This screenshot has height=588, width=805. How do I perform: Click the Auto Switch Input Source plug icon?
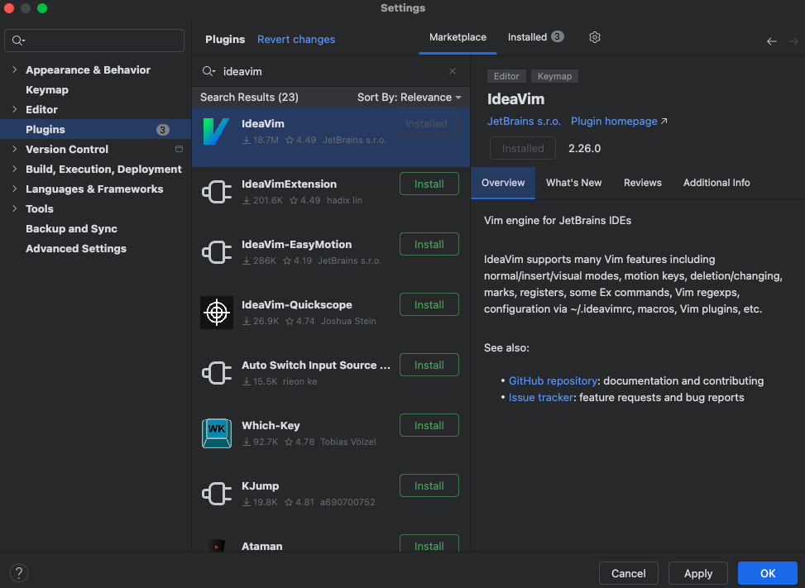point(216,373)
